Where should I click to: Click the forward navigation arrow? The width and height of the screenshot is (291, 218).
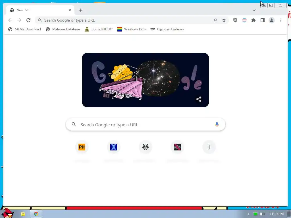pyautogui.click(x=19, y=20)
